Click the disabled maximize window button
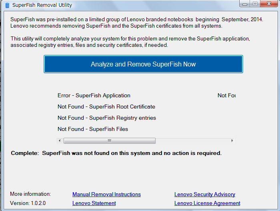 255,4
